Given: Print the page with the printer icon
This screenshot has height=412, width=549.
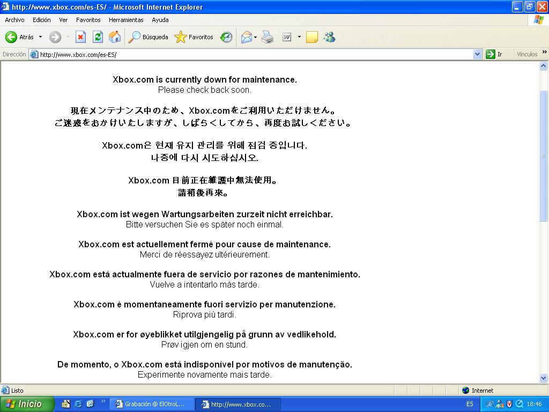Looking at the screenshot, I should pyautogui.click(x=268, y=37).
